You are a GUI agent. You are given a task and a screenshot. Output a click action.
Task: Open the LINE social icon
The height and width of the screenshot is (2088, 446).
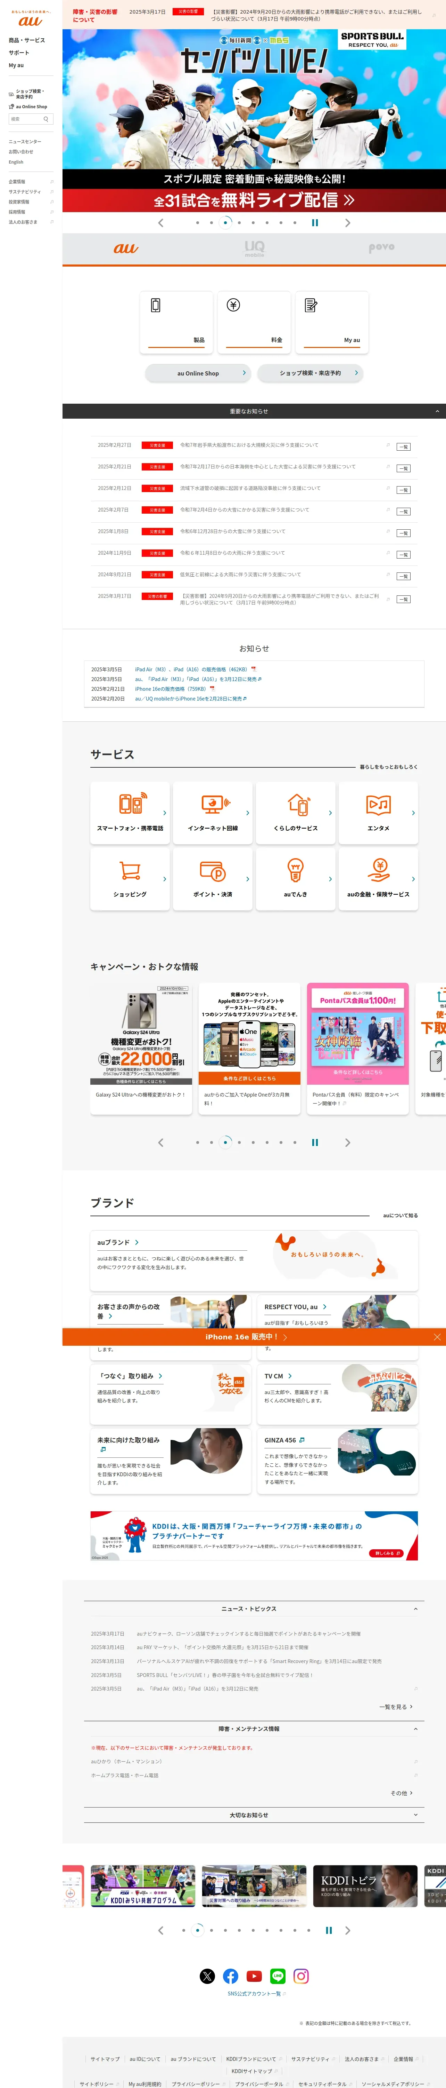coord(278,1976)
